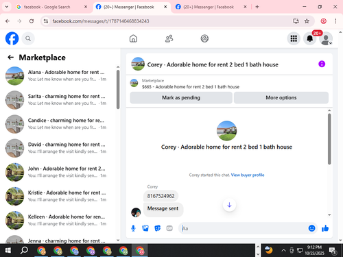Open Windows Start menu
The width and height of the screenshot is (343, 257).
8,250
